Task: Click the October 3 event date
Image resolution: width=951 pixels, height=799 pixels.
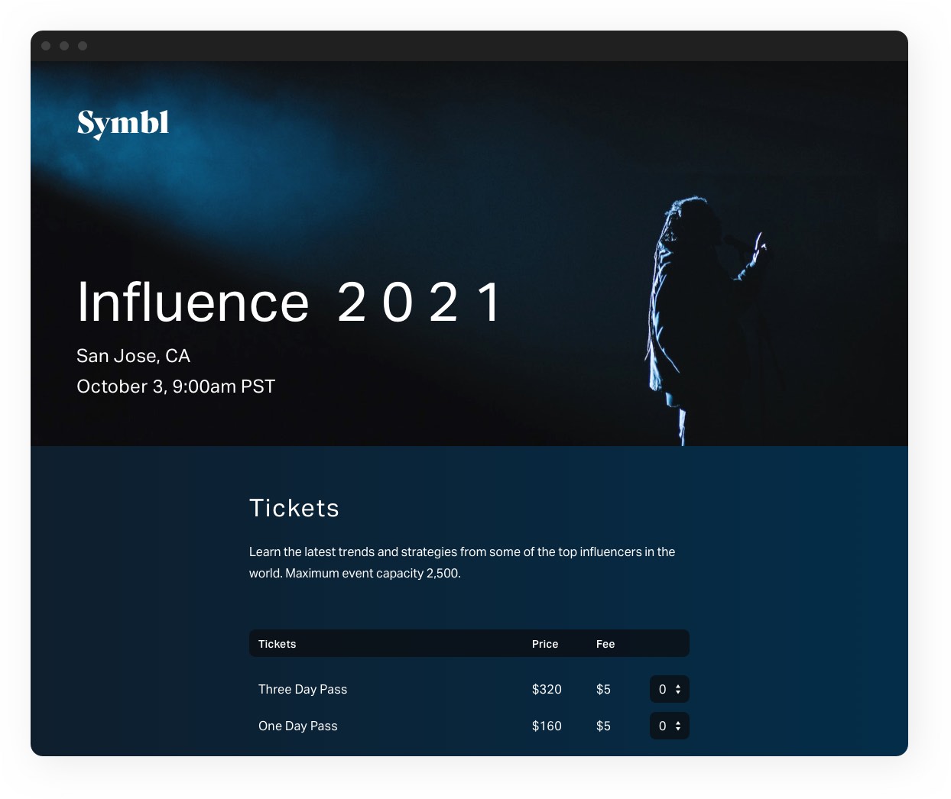Action: (175, 387)
